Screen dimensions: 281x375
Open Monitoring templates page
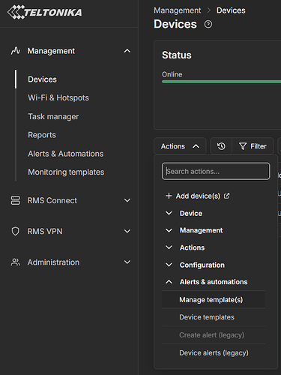click(66, 172)
